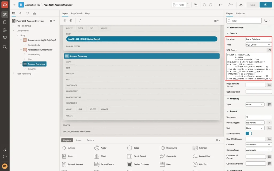
Task: Open the Utilities wrench menu
Action: [x=230, y=5]
